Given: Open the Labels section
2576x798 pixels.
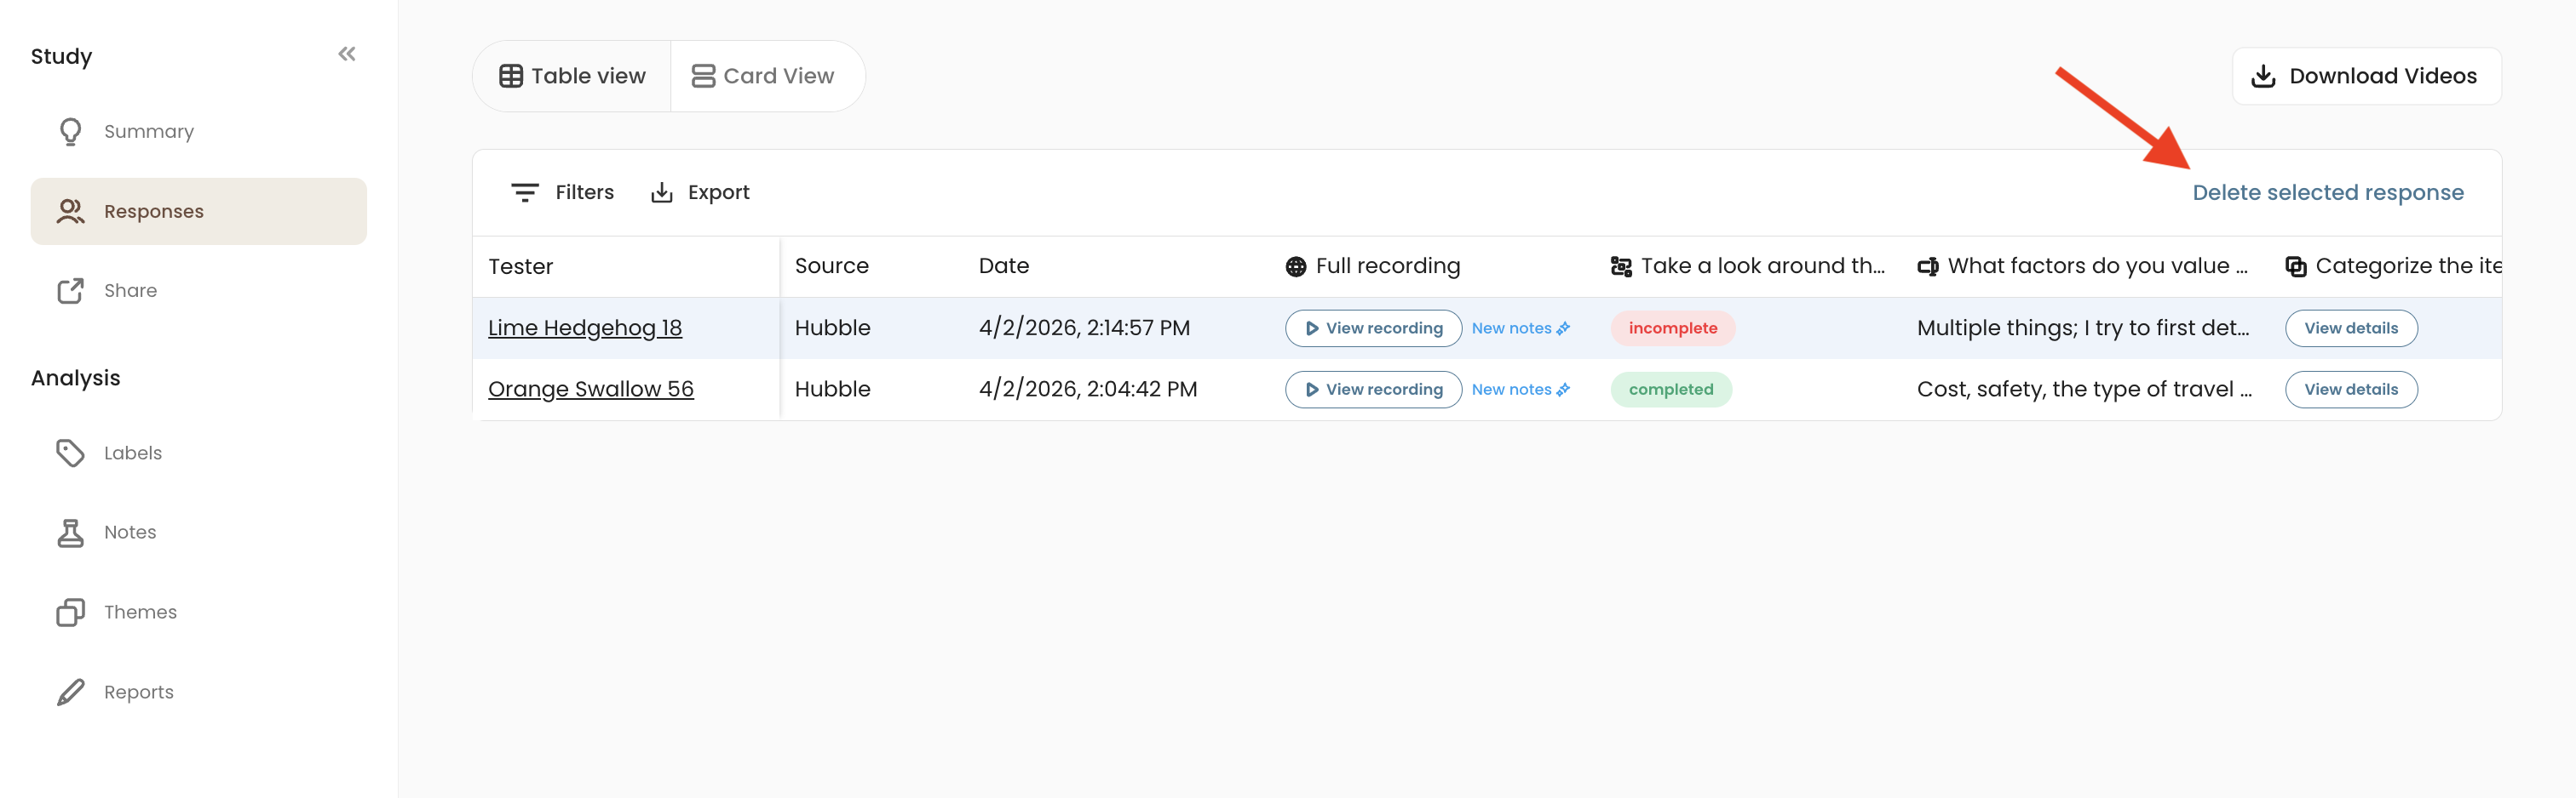Looking at the screenshot, I should 198,453.
